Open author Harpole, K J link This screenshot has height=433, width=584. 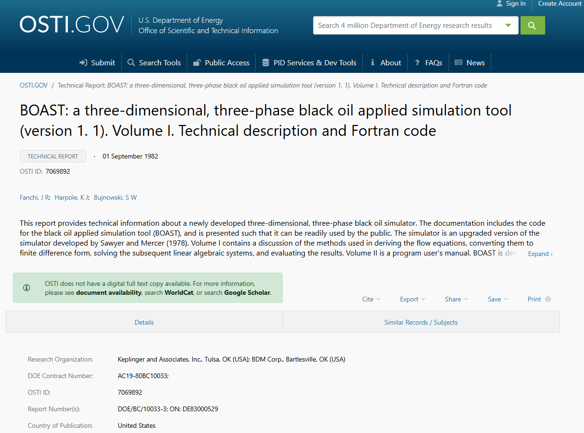(x=71, y=197)
